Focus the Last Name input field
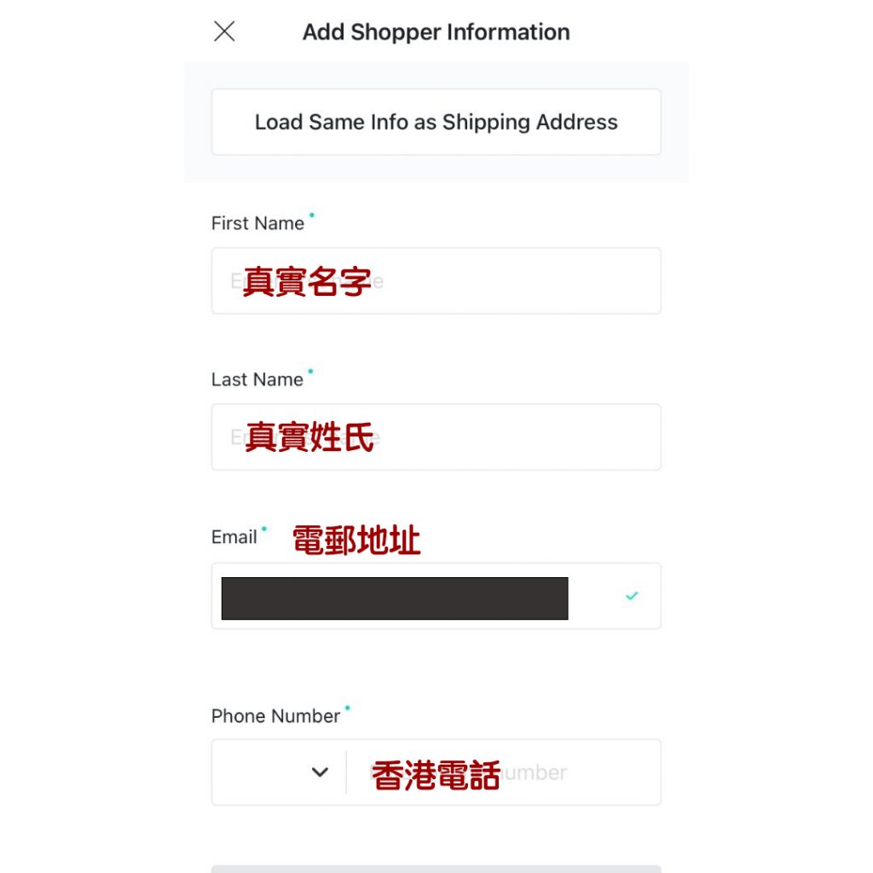This screenshot has width=873, height=873. tap(436, 437)
